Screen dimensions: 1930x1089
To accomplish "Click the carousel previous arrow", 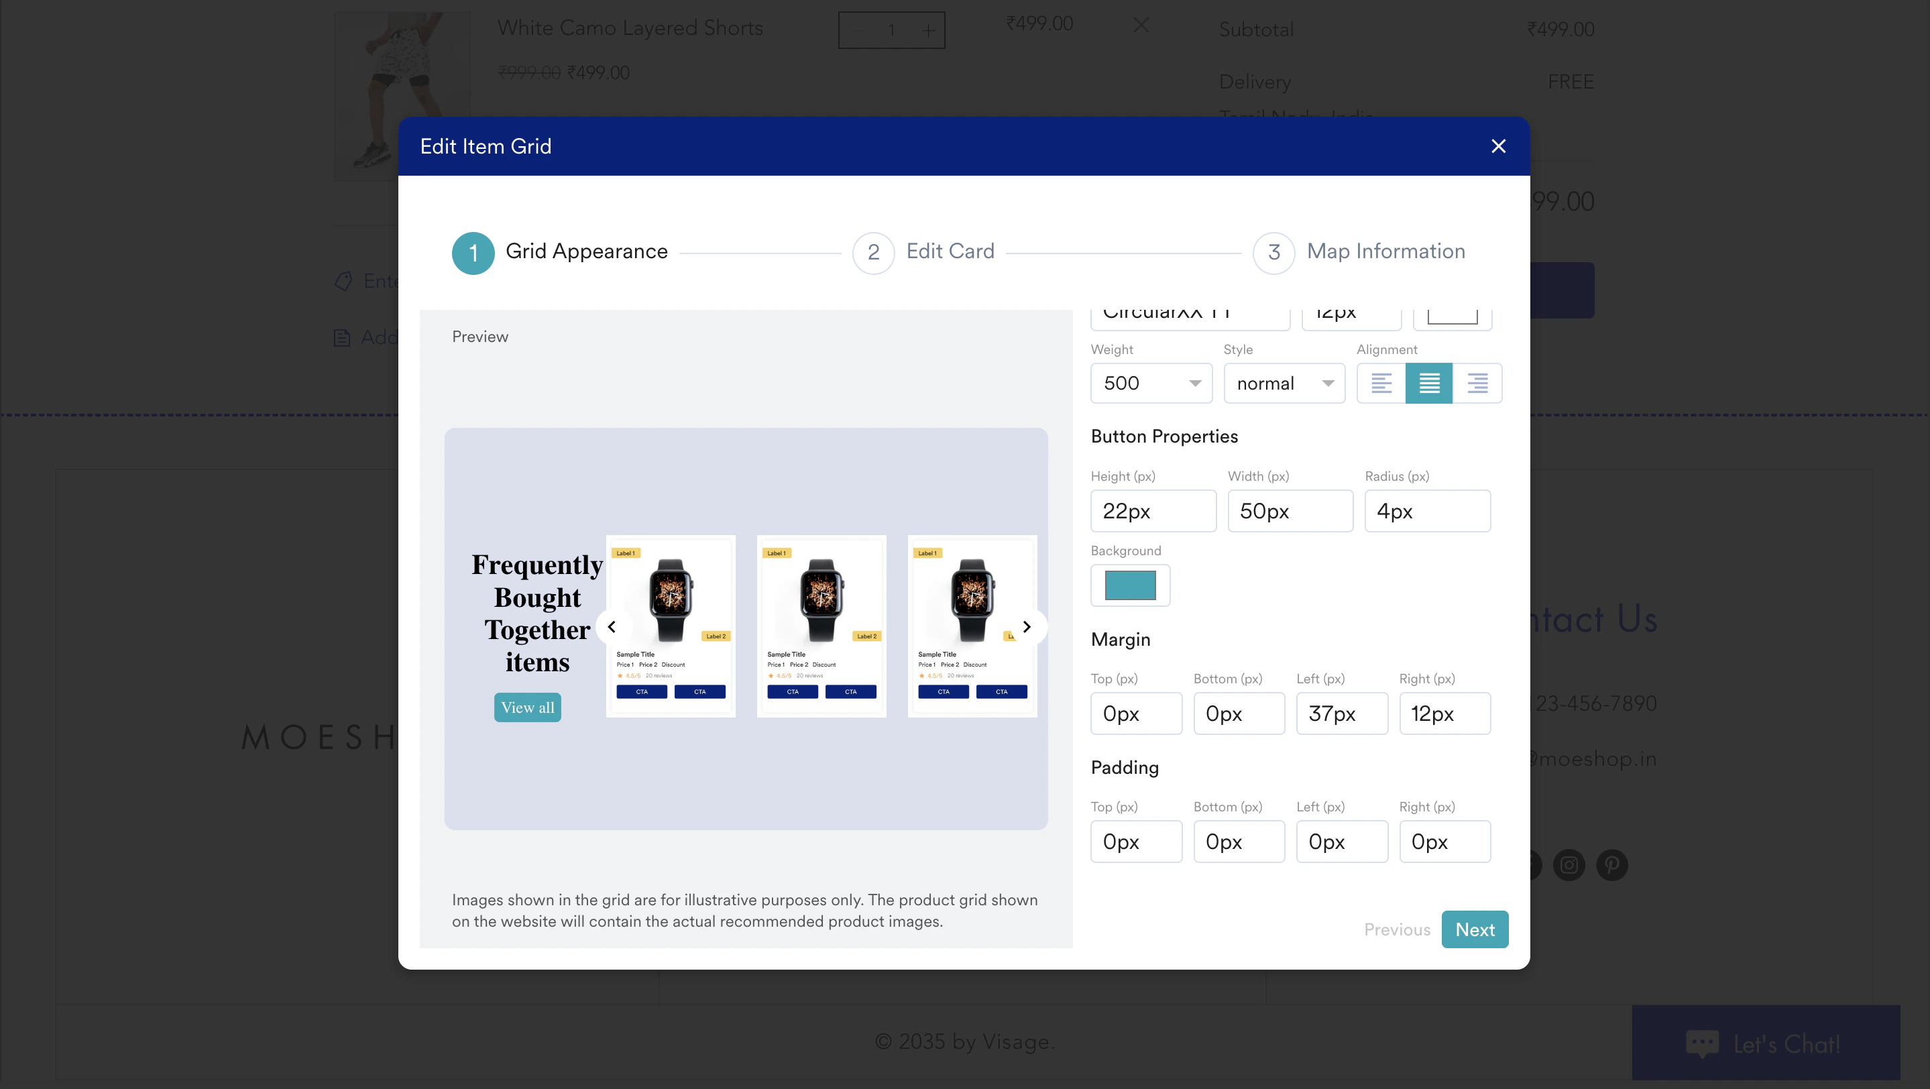I will point(612,627).
